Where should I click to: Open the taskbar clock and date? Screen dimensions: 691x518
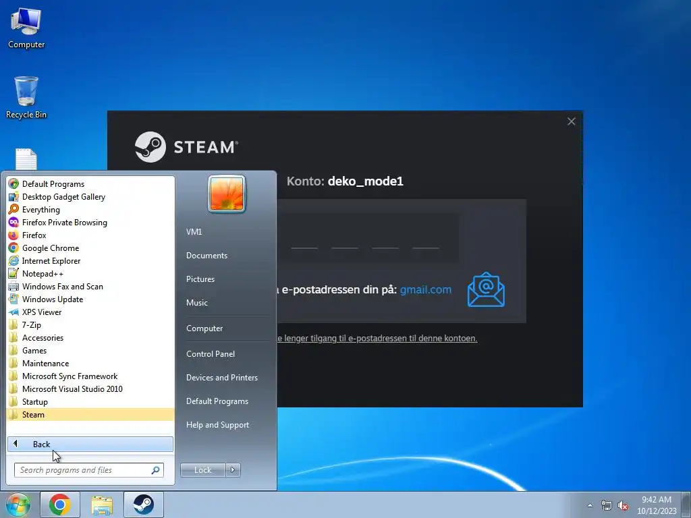[657, 505]
